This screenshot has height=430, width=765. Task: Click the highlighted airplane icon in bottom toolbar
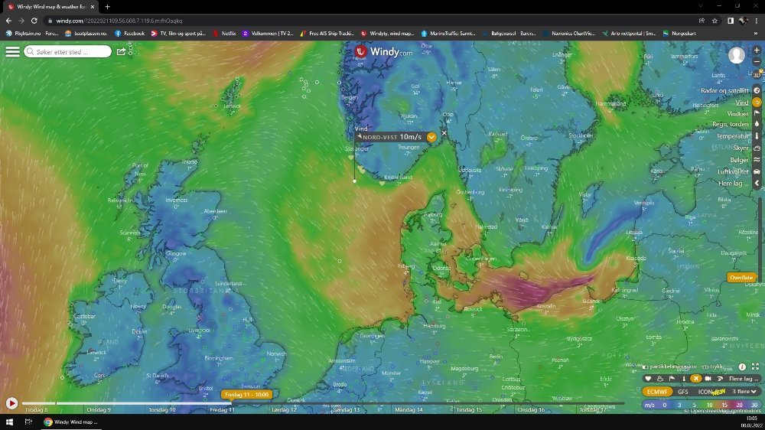695,379
